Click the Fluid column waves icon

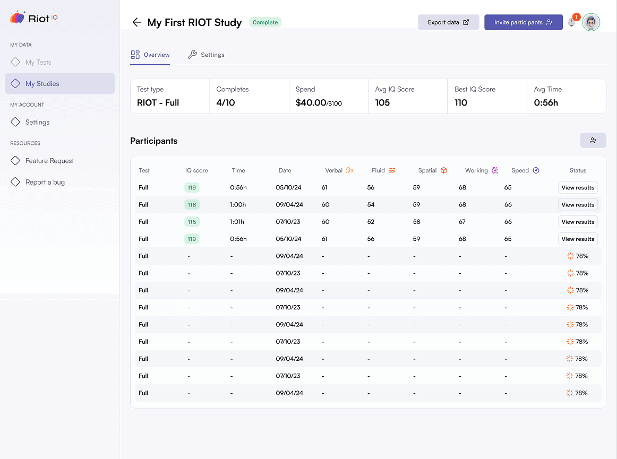(x=392, y=170)
